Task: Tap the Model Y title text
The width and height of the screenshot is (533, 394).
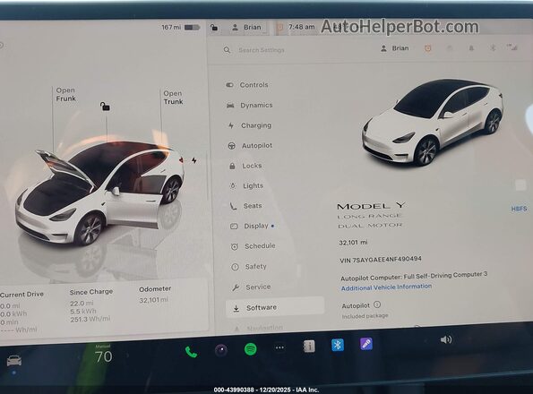Action: point(371,206)
